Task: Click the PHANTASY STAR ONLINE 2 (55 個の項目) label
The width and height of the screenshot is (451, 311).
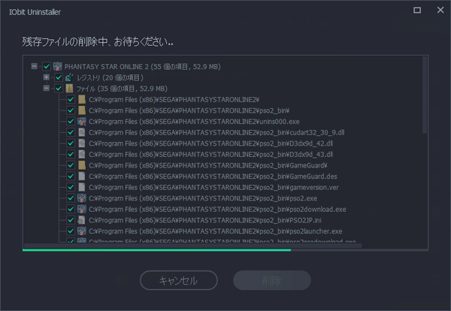Action: [x=143, y=67]
